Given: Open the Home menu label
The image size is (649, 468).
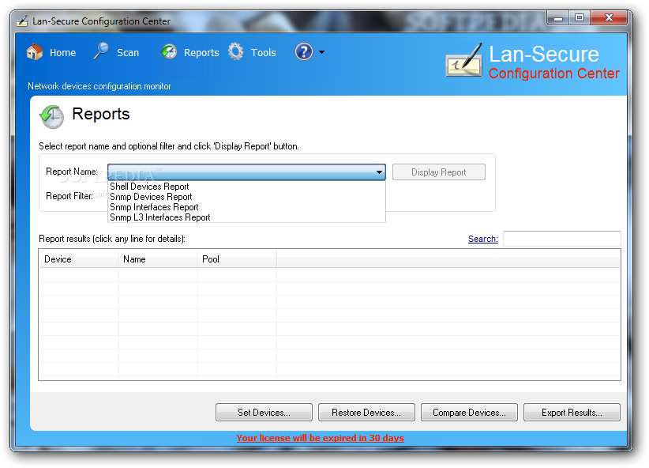Looking at the screenshot, I should pos(62,53).
